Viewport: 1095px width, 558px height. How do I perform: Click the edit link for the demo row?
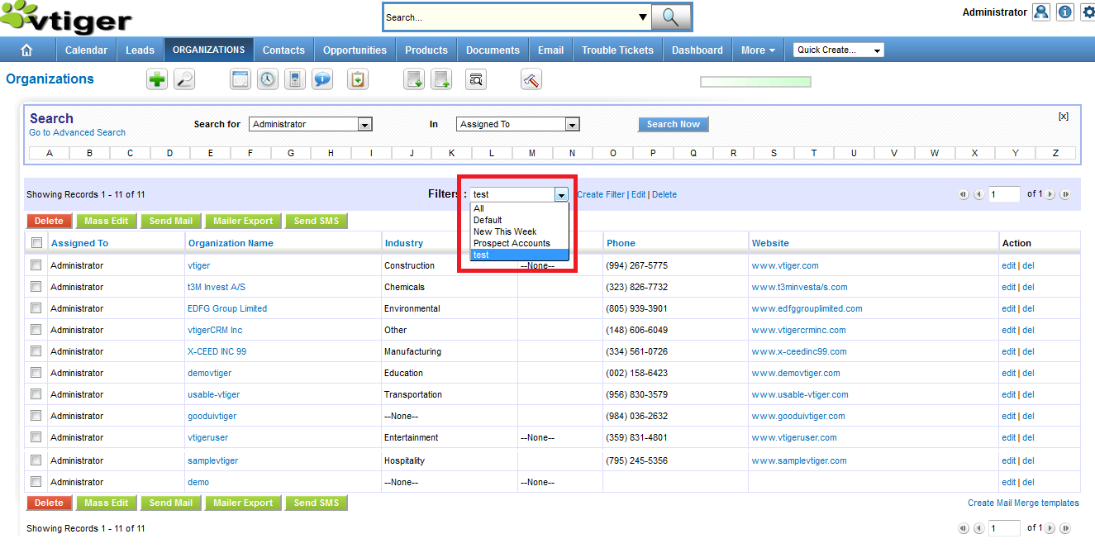click(x=1008, y=482)
